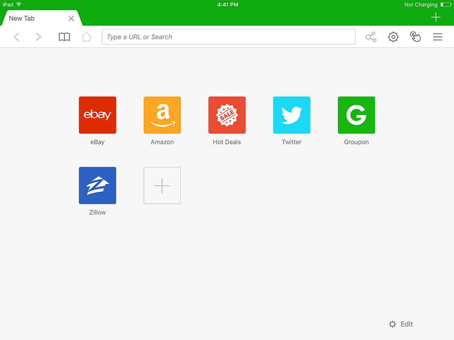Screen dimensions: 454x340
Task: Click the Twitter label text
Action: coord(292,142)
